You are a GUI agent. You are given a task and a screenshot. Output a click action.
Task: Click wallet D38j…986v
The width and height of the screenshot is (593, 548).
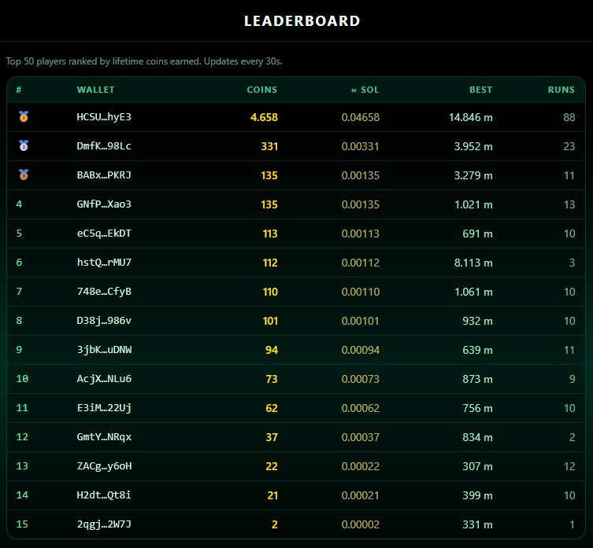(104, 321)
